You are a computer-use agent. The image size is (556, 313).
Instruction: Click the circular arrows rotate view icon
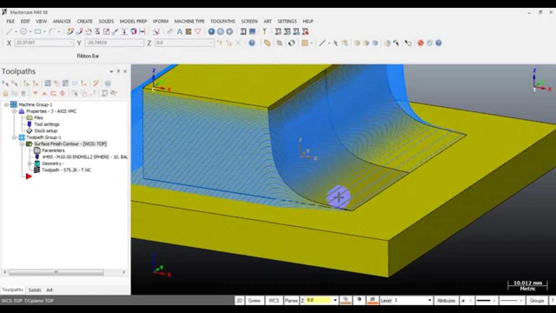click(x=292, y=43)
